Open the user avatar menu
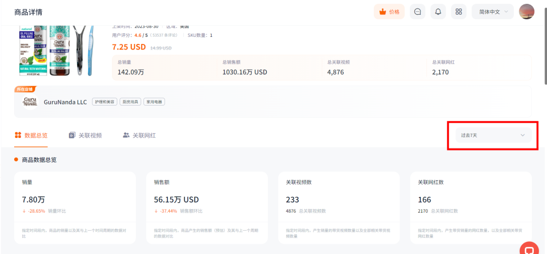The width and height of the screenshot is (547, 254). point(526,12)
